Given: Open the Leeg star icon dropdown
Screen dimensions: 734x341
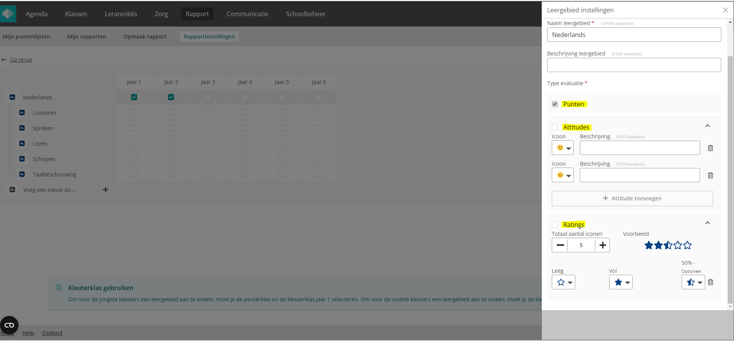Looking at the screenshot, I should pyautogui.click(x=563, y=282).
